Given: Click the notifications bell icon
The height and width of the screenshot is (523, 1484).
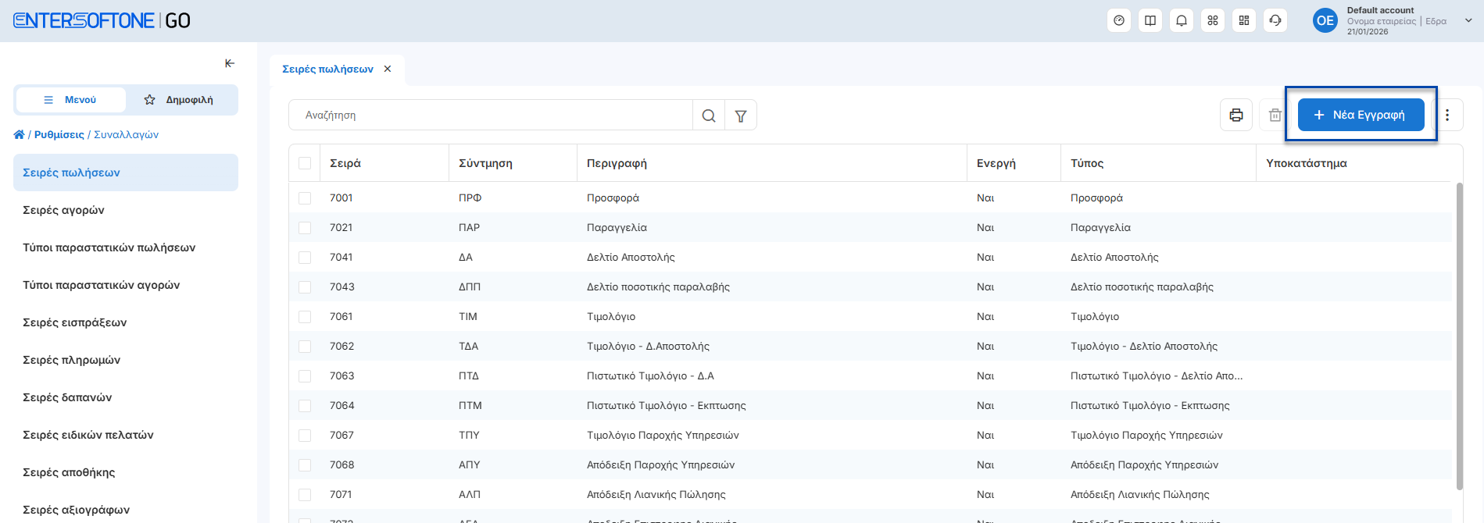Looking at the screenshot, I should [1182, 21].
